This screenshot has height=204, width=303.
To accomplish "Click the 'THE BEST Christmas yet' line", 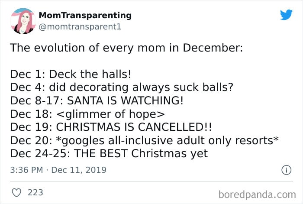I will (109, 153).
